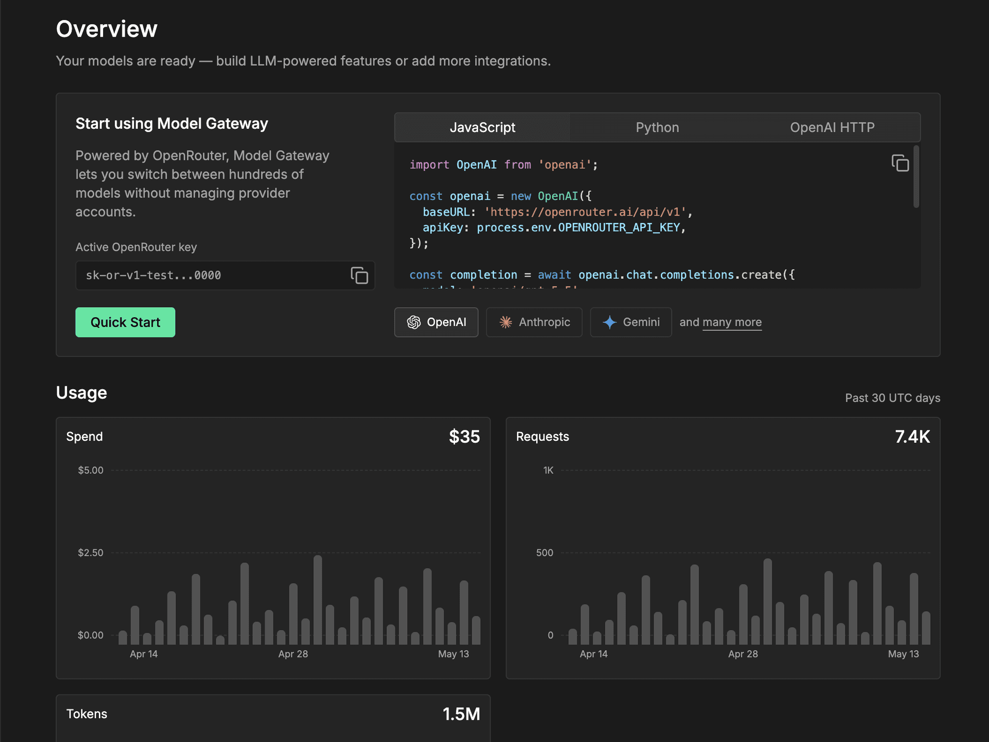Copy the code snippet with copy icon
989x742 pixels.
[x=900, y=163]
